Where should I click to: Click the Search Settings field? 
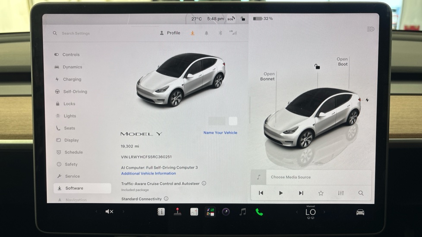point(76,33)
